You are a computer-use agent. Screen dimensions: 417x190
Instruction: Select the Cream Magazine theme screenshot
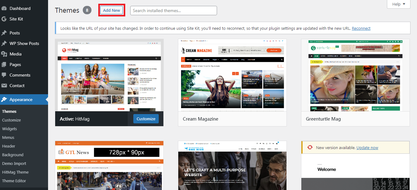232,75
